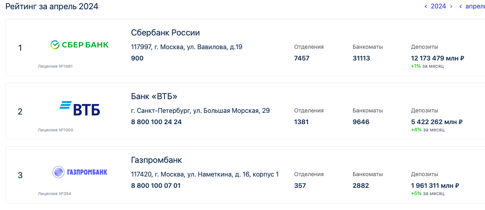This screenshot has width=485, height=210.
Task: Go to previous year before 2024
Action: (x=426, y=6)
